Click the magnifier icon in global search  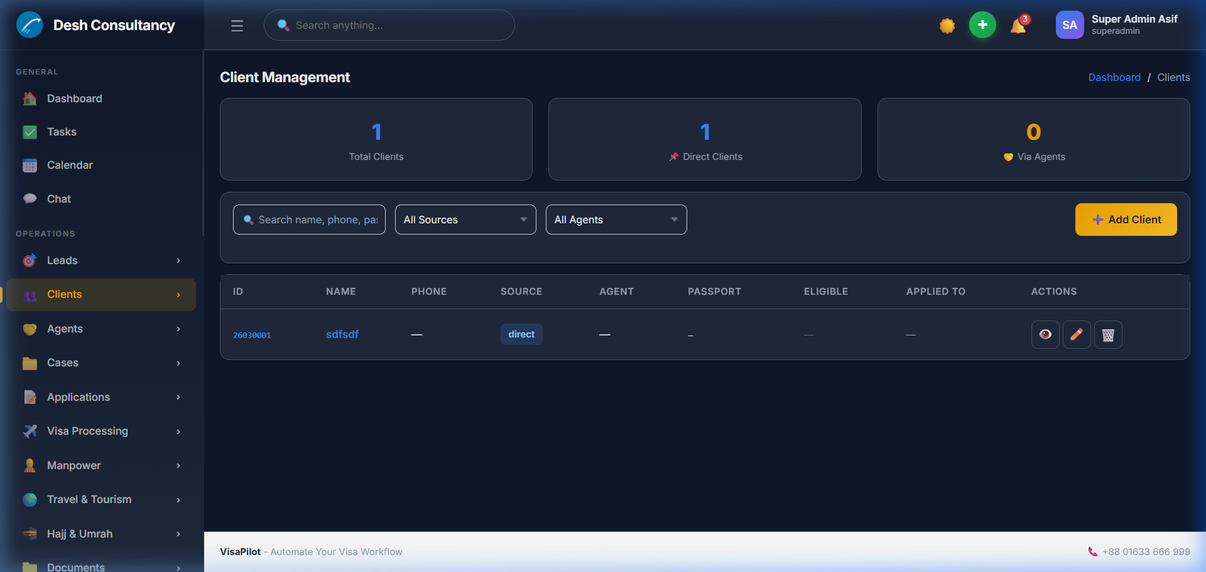283,25
